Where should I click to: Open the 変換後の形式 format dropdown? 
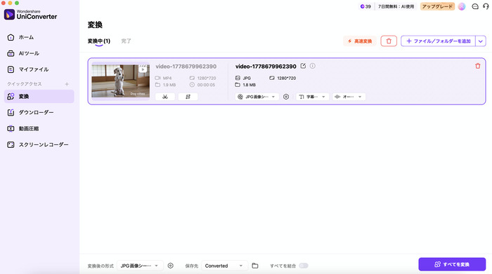140,266
